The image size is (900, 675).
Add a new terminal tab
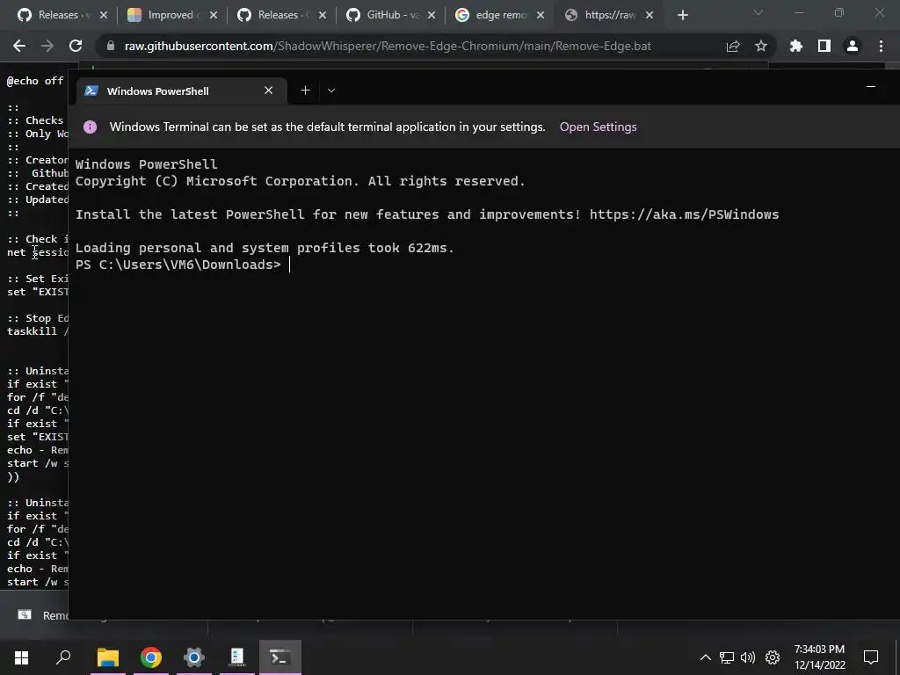(x=305, y=91)
